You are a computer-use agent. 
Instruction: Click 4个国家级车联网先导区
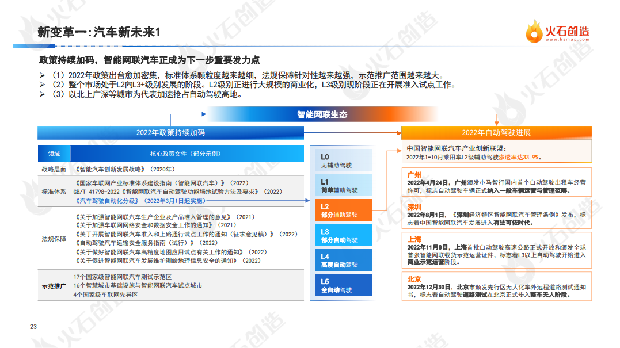(x=105, y=295)
